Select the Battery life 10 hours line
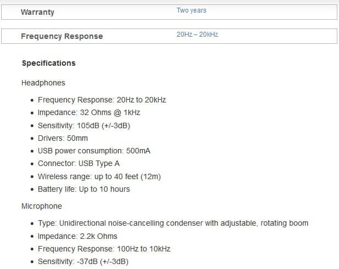Image resolution: width=339 pixels, height=269 pixels. (x=83, y=189)
